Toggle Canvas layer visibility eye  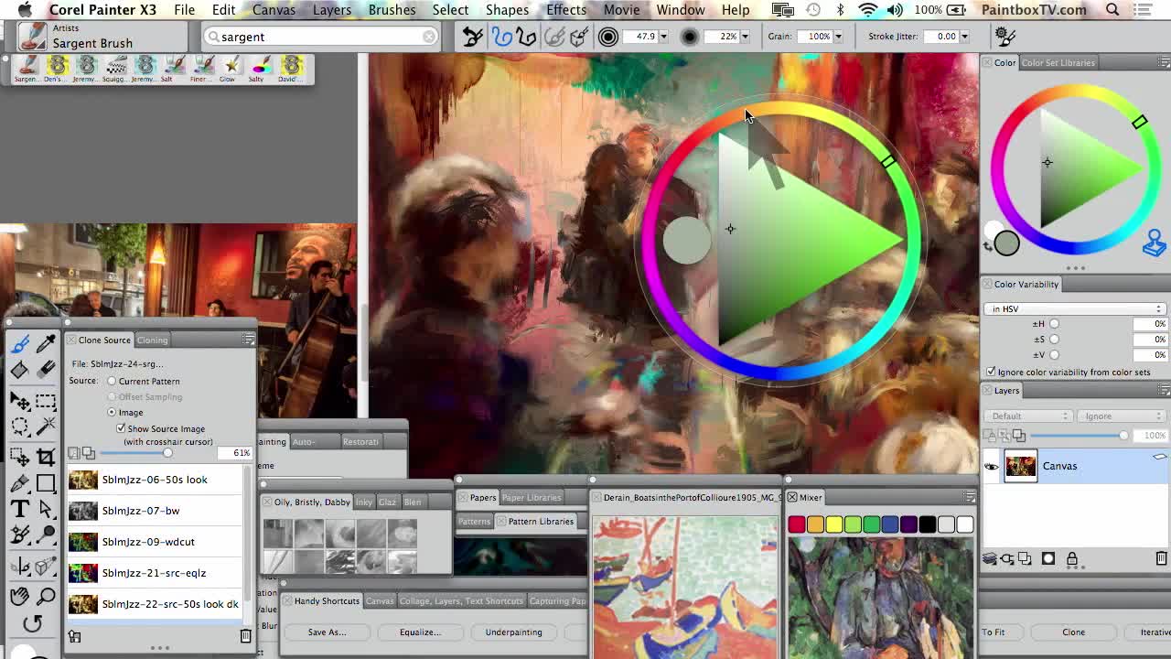tap(992, 467)
